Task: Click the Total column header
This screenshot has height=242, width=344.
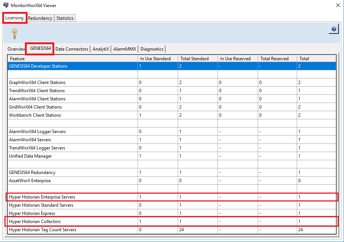Action: point(316,58)
